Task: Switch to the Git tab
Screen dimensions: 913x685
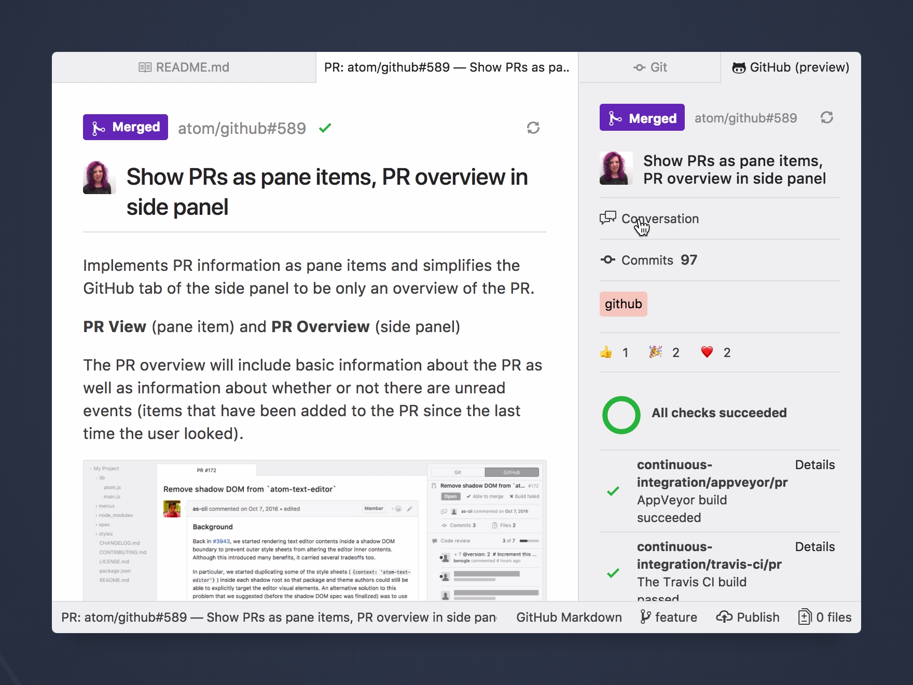Action: (x=650, y=67)
